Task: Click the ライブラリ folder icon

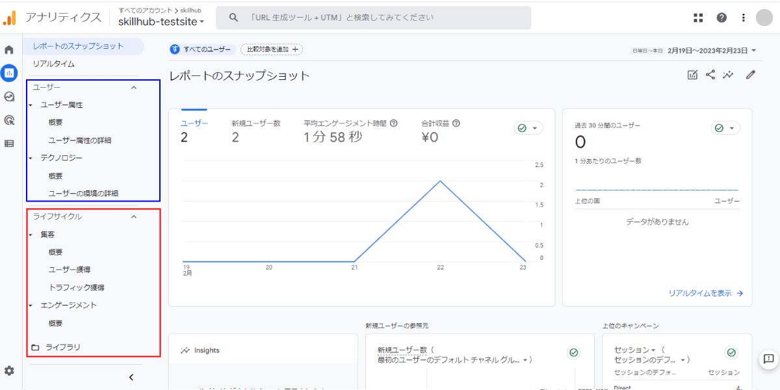Action: click(x=36, y=347)
